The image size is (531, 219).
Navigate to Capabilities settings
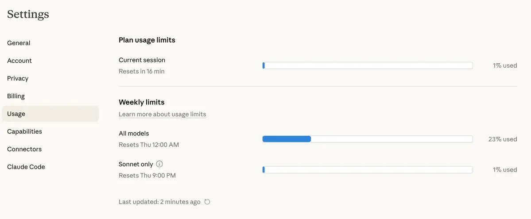coord(24,131)
